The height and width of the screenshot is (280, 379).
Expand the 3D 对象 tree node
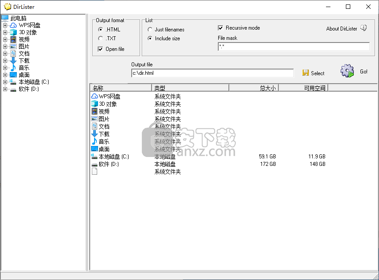point(5,32)
